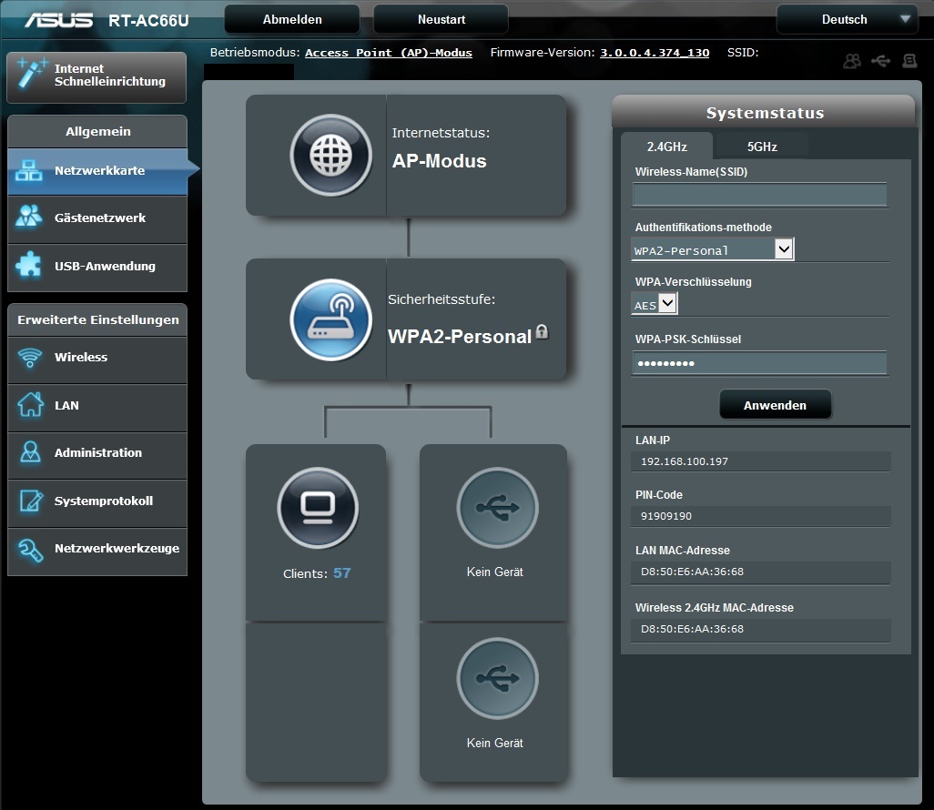Click the USB-Anwendung puzzle piece icon
The height and width of the screenshot is (810, 934).
click(28, 265)
